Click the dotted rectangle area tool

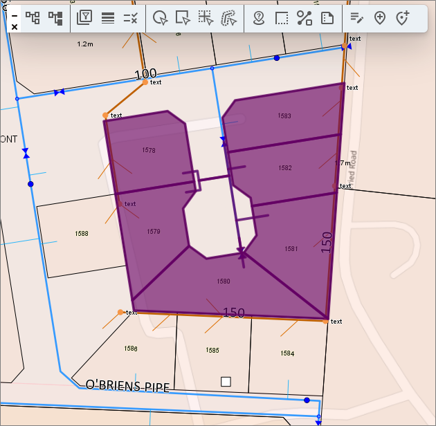pos(281,18)
